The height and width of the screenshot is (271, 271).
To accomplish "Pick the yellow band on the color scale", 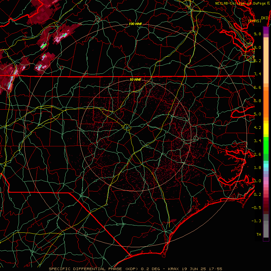I will click(x=266, y=129).
